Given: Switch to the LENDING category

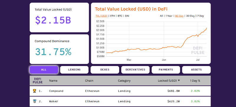Looking at the screenshot, I should pyautogui.click(x=74, y=70).
